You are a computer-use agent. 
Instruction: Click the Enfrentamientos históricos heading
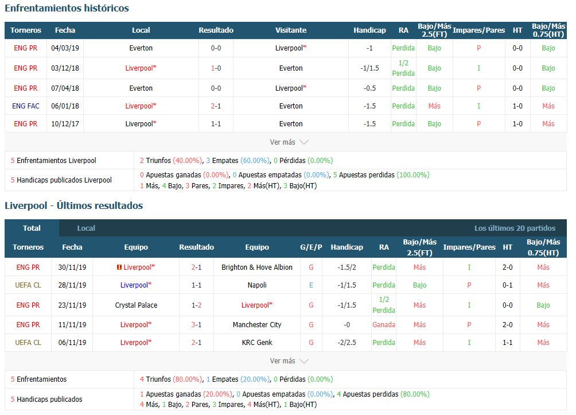click(x=67, y=8)
